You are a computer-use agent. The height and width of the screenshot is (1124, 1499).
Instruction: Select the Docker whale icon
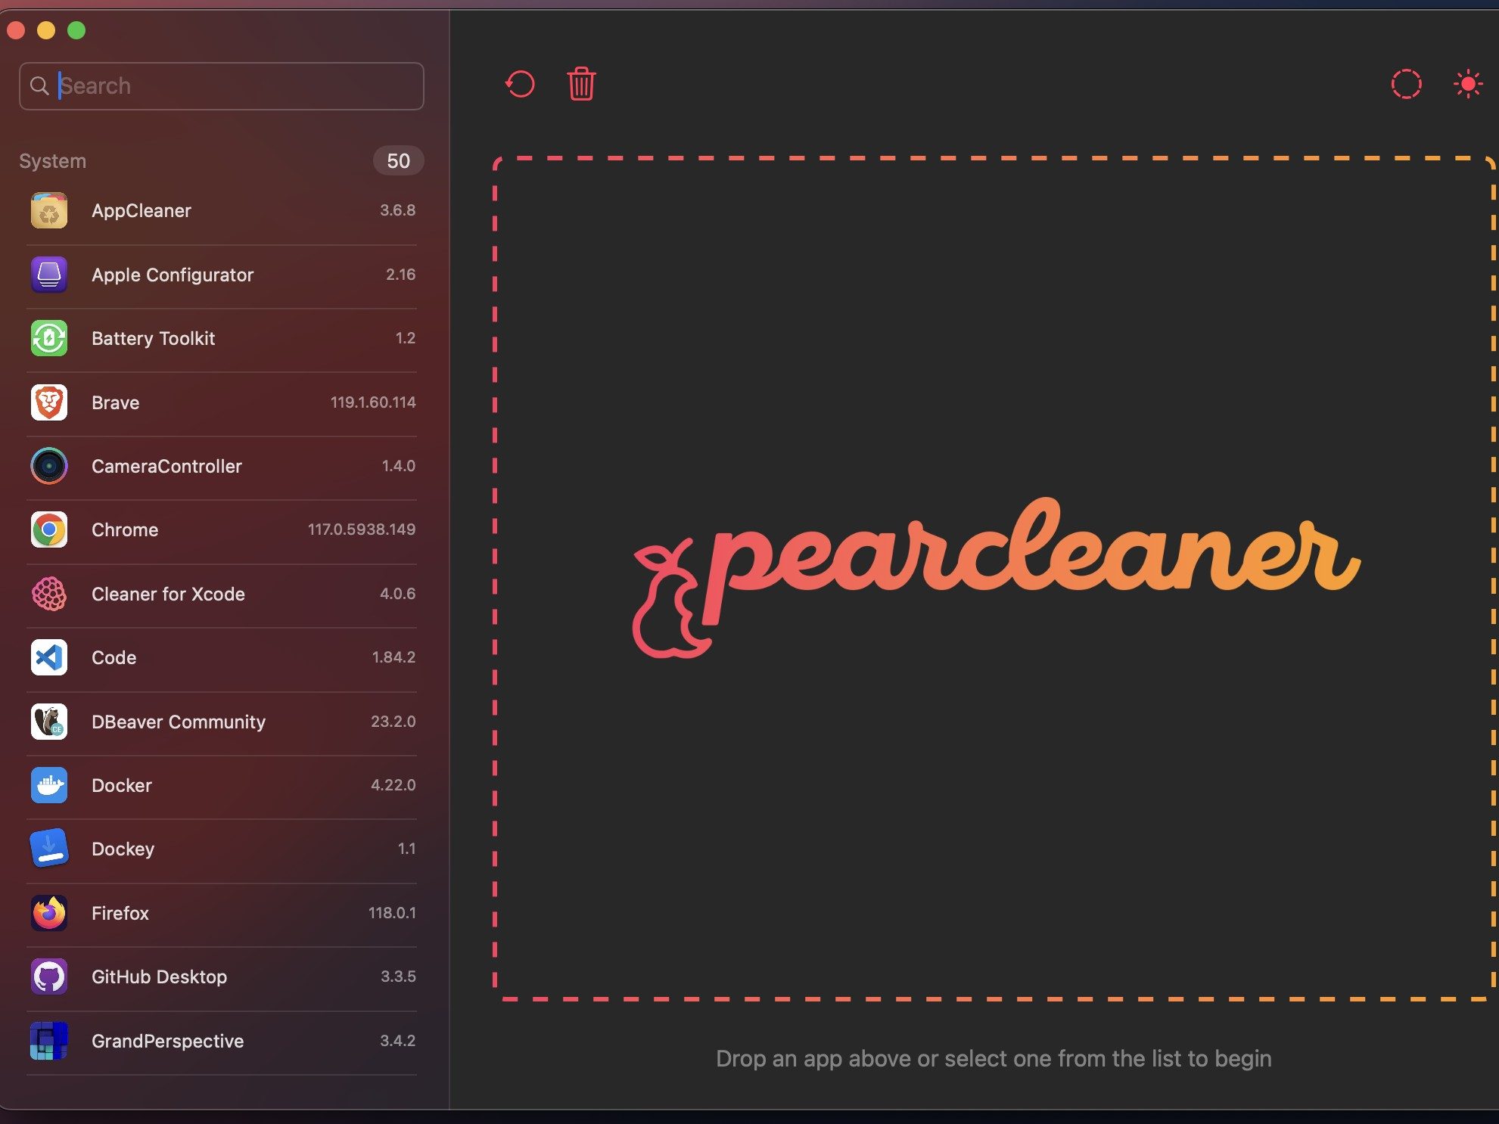49,785
